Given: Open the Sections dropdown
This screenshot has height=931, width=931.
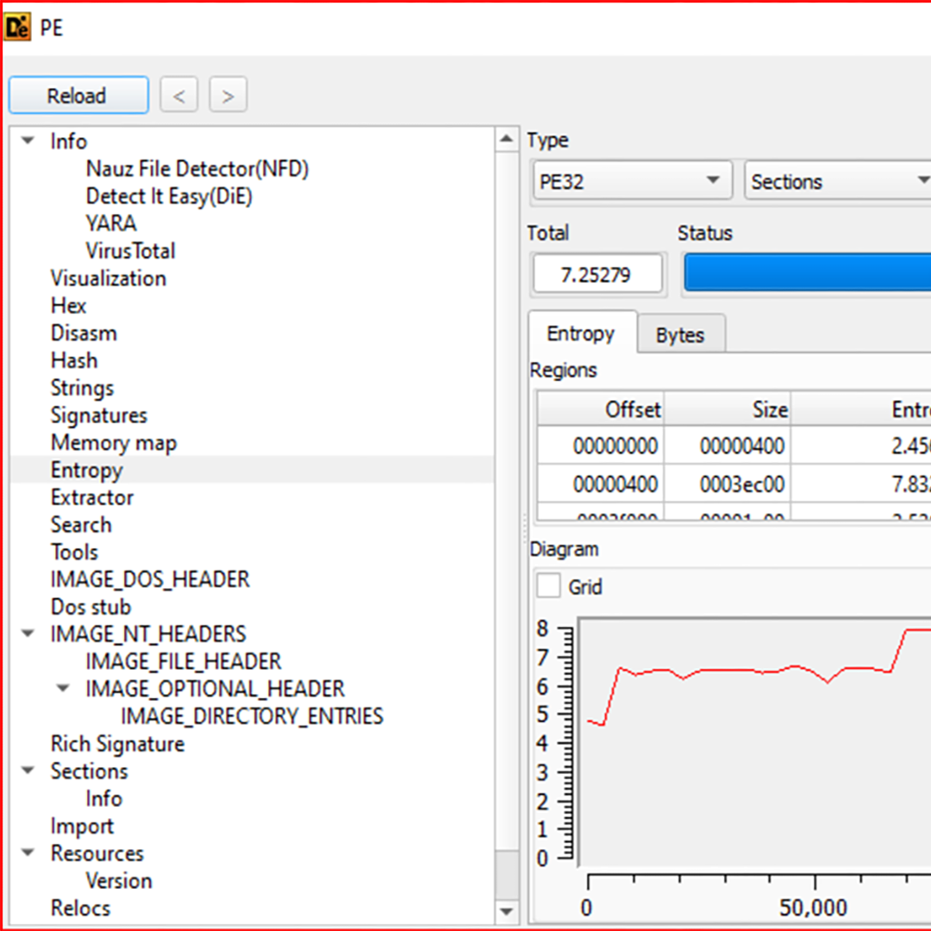Looking at the screenshot, I should click(x=838, y=181).
